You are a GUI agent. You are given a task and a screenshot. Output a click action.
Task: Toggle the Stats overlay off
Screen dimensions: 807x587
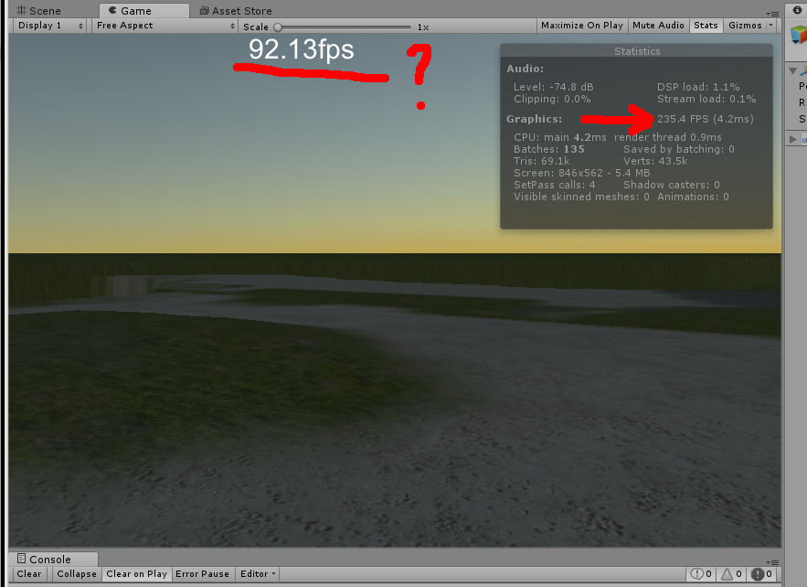[x=706, y=25]
